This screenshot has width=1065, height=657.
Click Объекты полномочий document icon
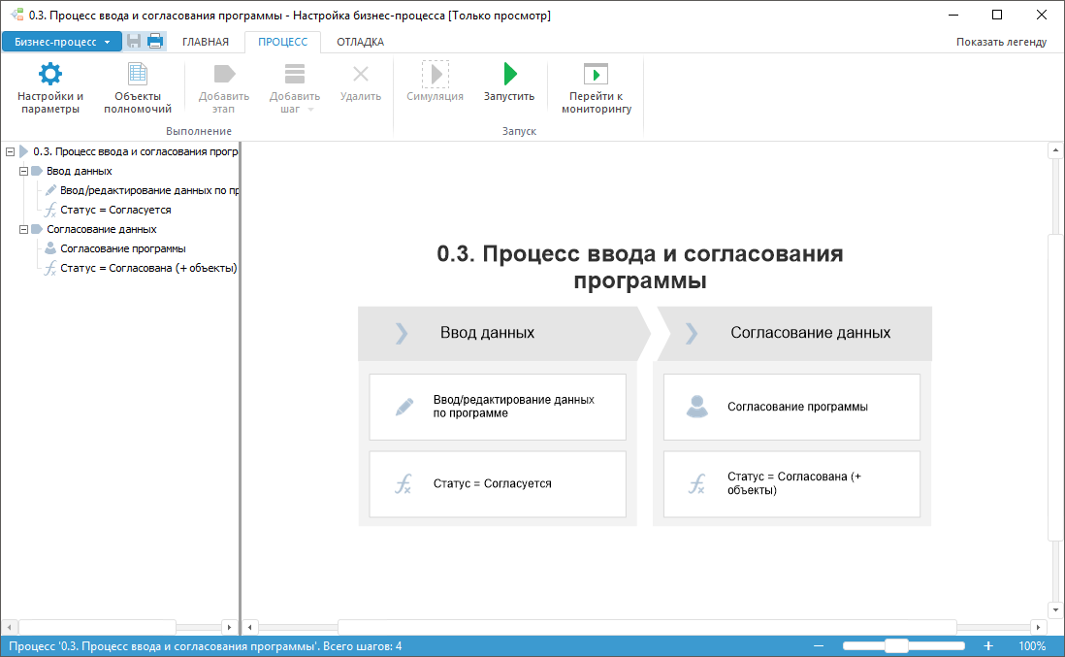tap(138, 75)
